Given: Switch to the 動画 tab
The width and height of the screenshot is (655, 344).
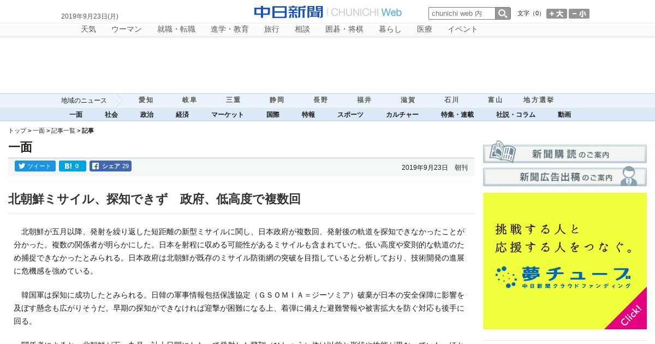Looking at the screenshot, I should pos(564,115).
